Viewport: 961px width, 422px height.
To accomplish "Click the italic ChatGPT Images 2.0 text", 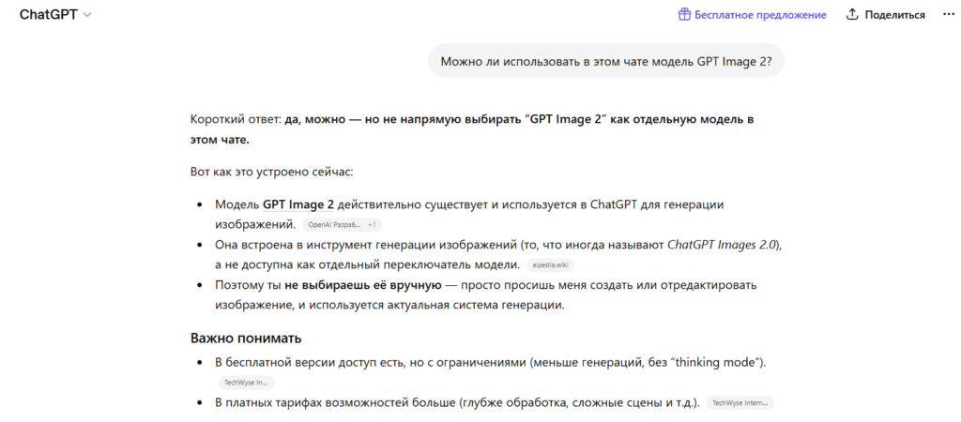I will 722,245.
